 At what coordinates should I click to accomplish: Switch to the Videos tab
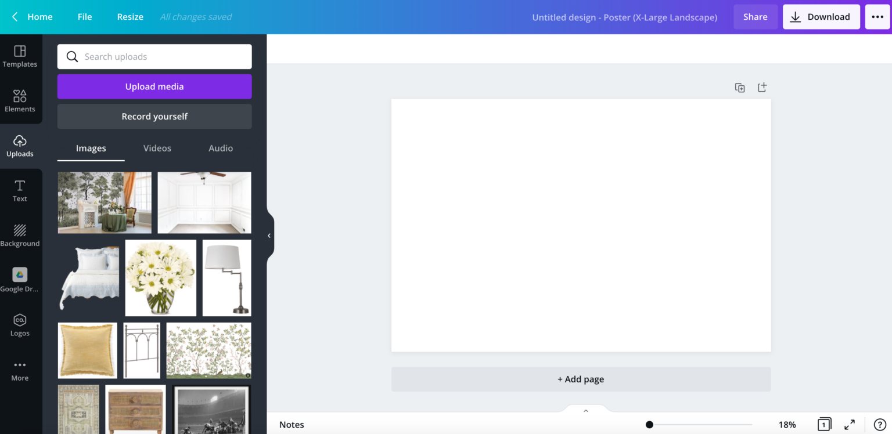(157, 149)
